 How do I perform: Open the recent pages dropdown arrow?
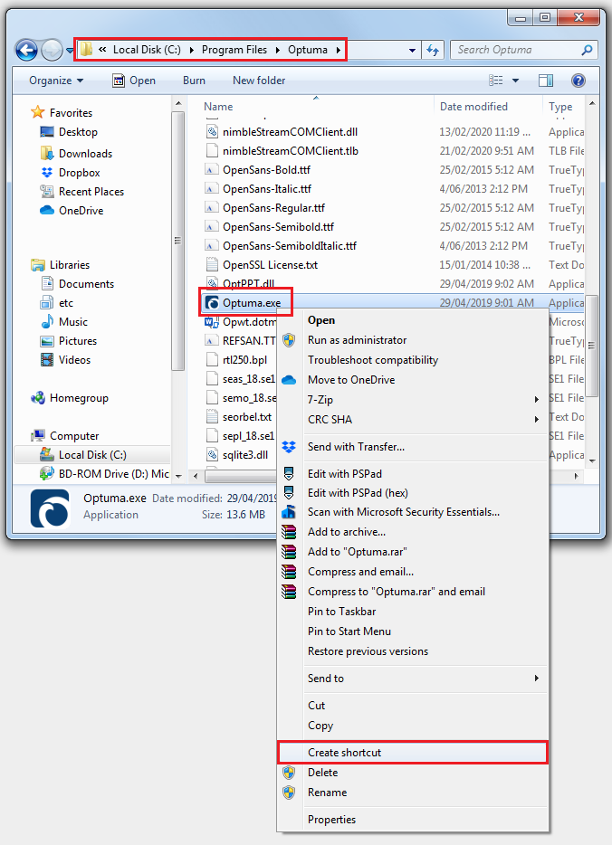pos(70,51)
